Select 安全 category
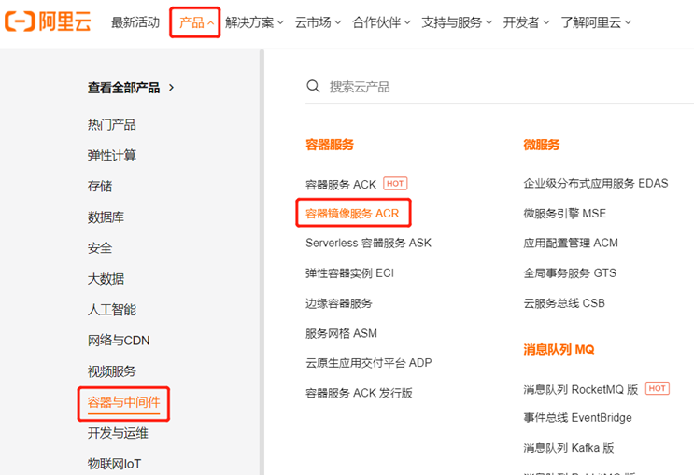This screenshot has height=475, width=694. tap(100, 248)
